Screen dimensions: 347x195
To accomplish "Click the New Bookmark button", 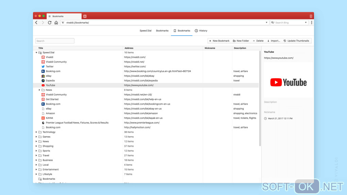I will pyautogui.click(x=219, y=41).
